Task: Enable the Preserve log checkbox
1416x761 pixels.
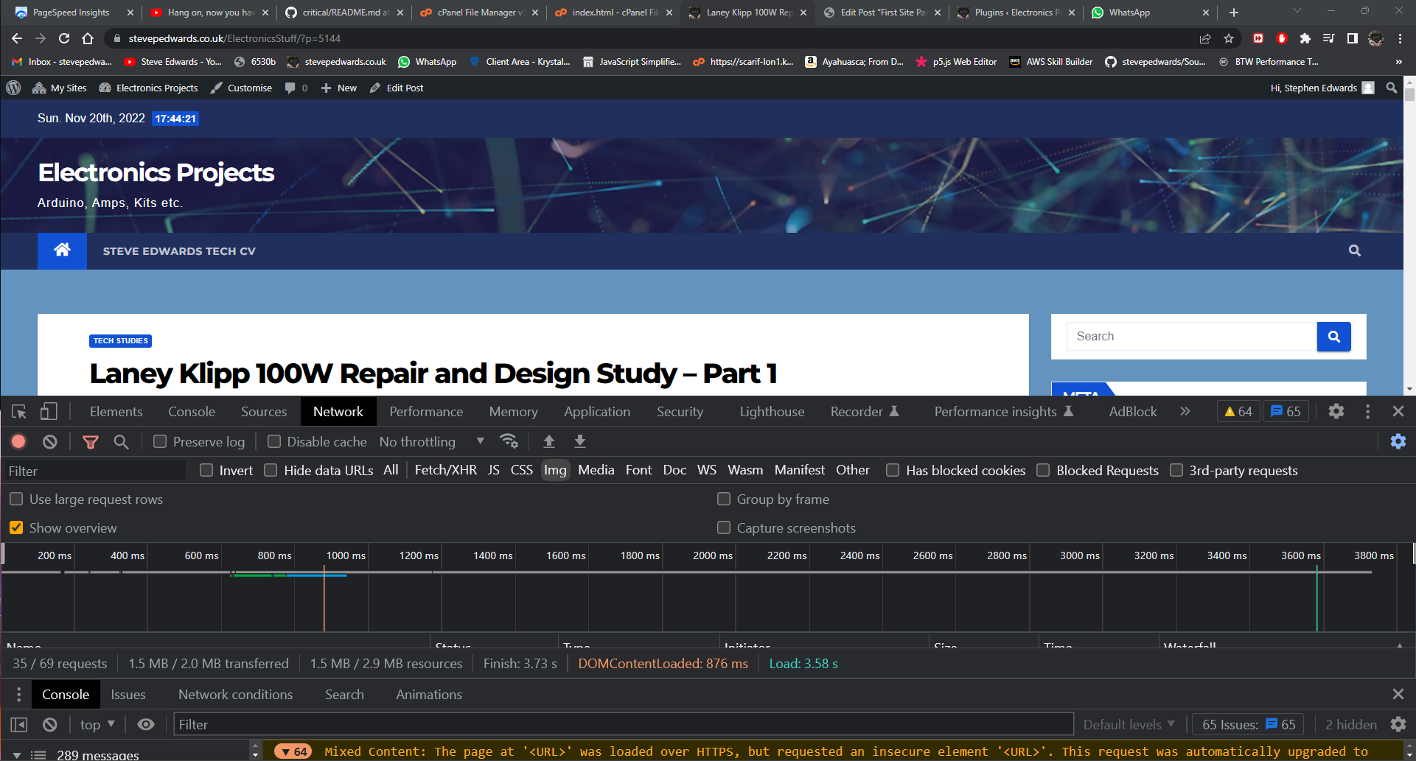Action: [x=160, y=441]
